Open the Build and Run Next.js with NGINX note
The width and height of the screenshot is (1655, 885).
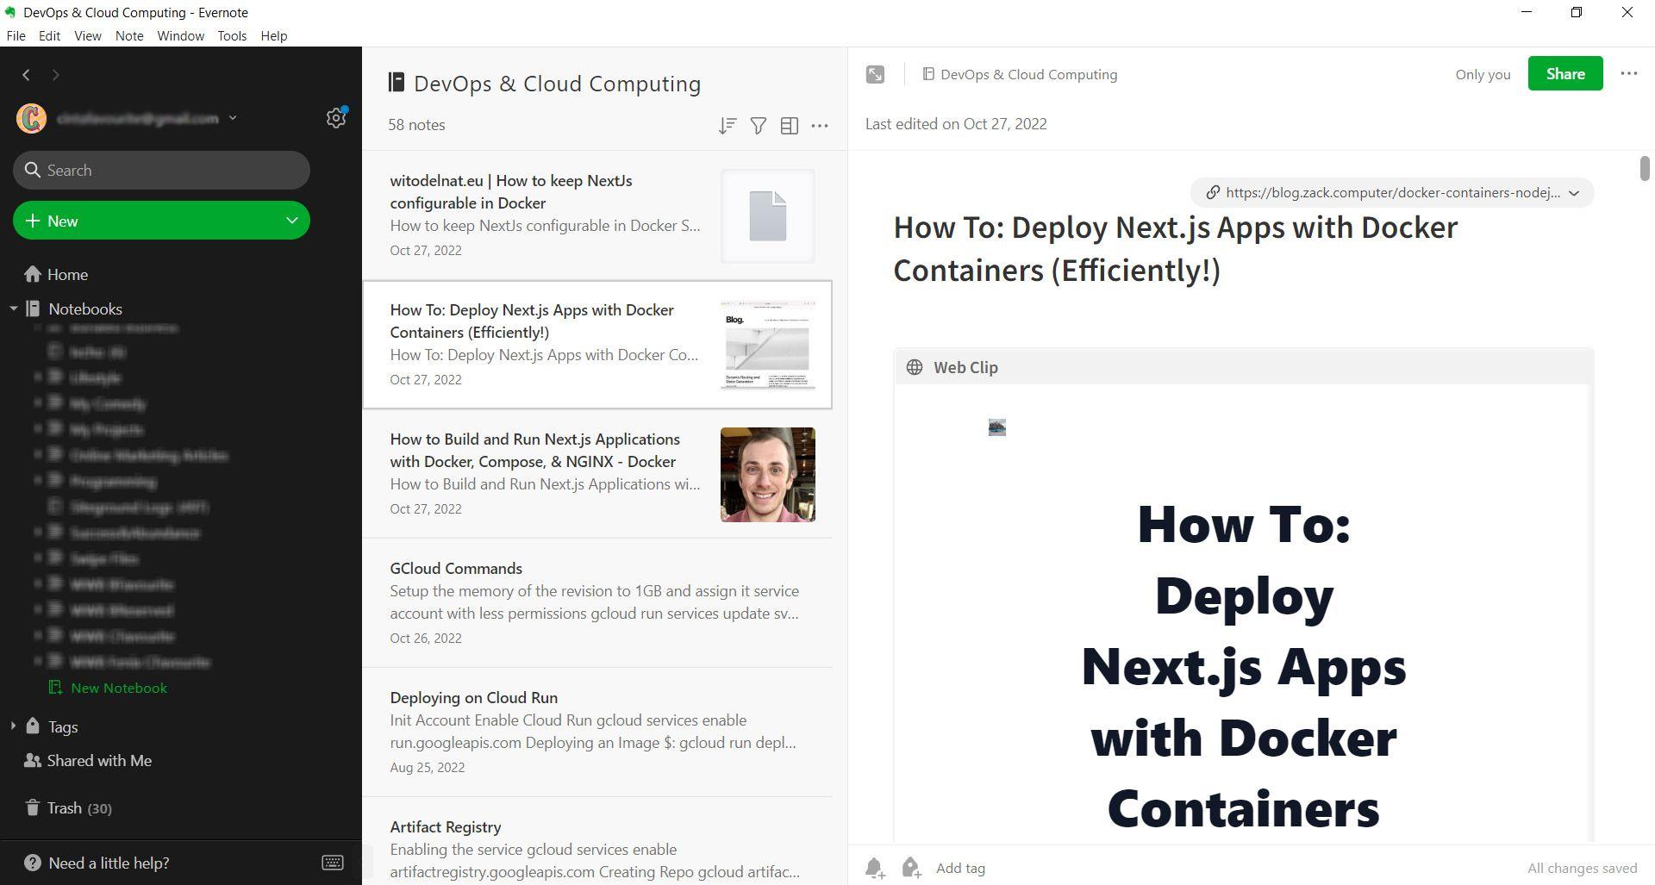[597, 474]
